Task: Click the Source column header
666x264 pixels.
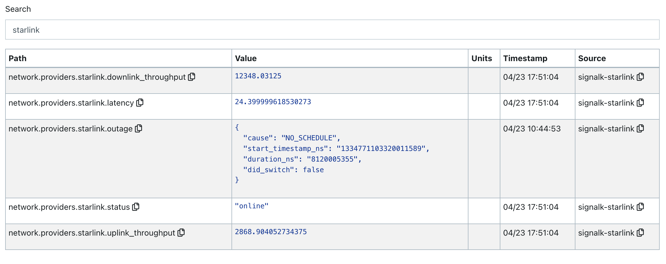Action: pyautogui.click(x=592, y=59)
